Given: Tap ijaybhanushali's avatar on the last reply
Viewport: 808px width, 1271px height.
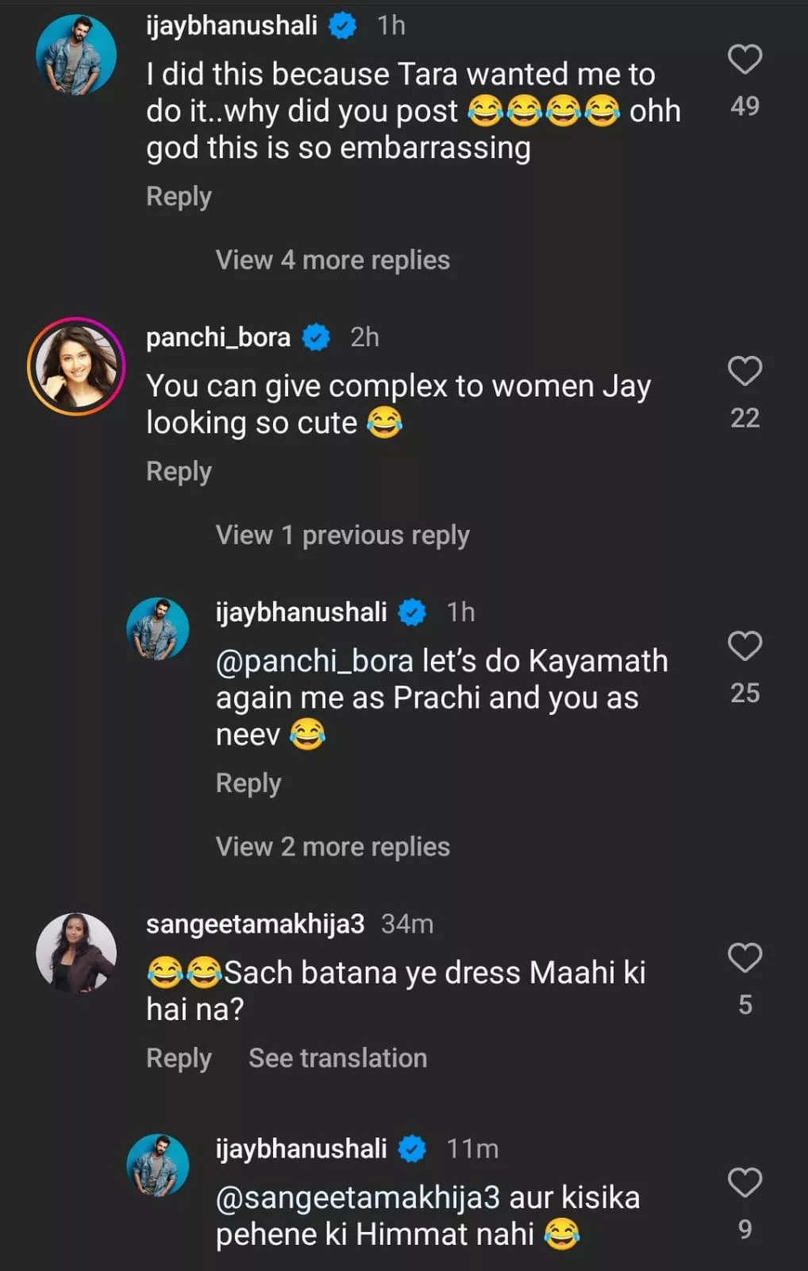Looking at the screenshot, I should pos(158,1165).
